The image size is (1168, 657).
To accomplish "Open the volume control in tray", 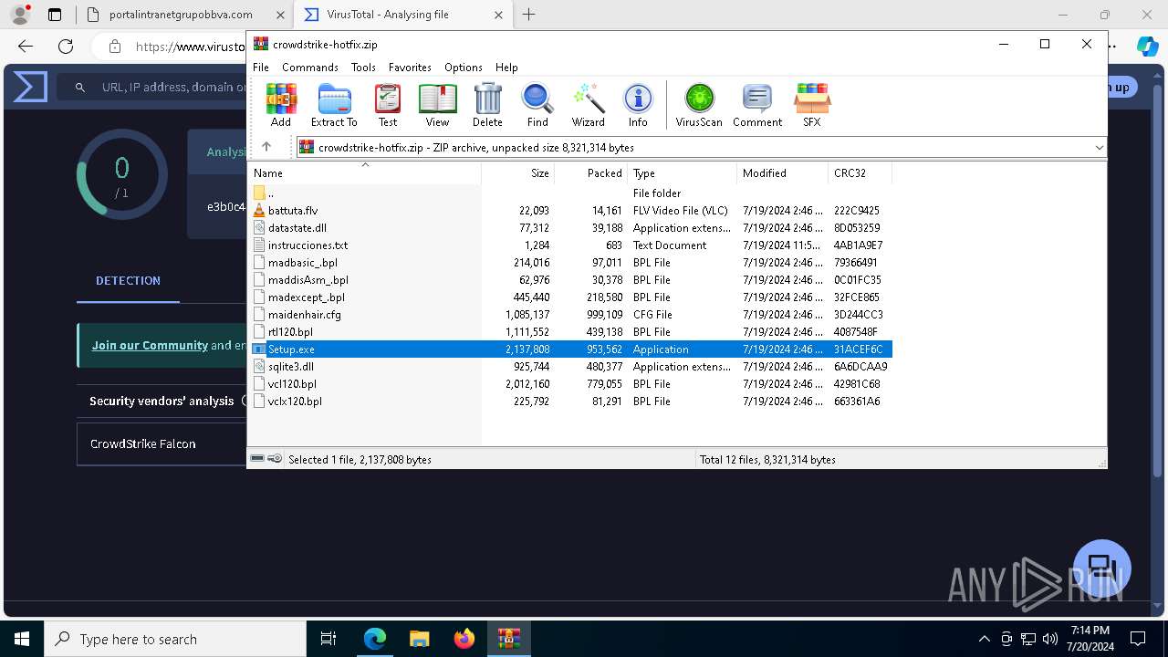I will [x=1049, y=639].
